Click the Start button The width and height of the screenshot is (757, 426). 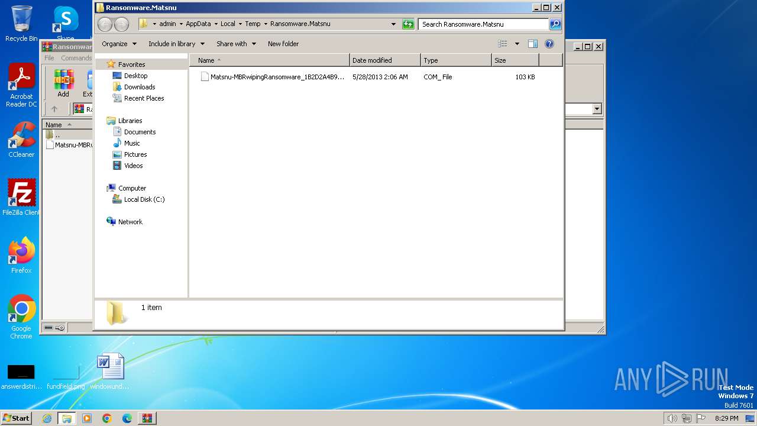point(16,418)
